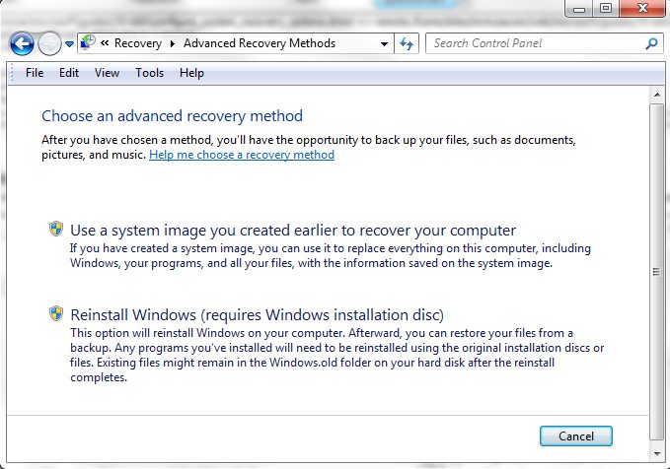Image resolution: width=670 pixels, height=469 pixels.
Task: Select Recovery in the breadcrumb path
Action: click(x=138, y=43)
